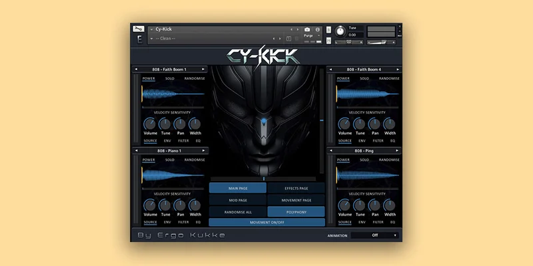Viewport: 533px width, 266px height.
Task: Toggle the header Solo S button
Action: [328, 29]
